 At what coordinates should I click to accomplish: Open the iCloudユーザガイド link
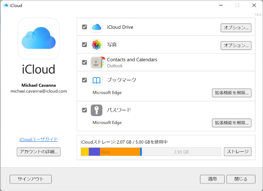click(x=38, y=139)
